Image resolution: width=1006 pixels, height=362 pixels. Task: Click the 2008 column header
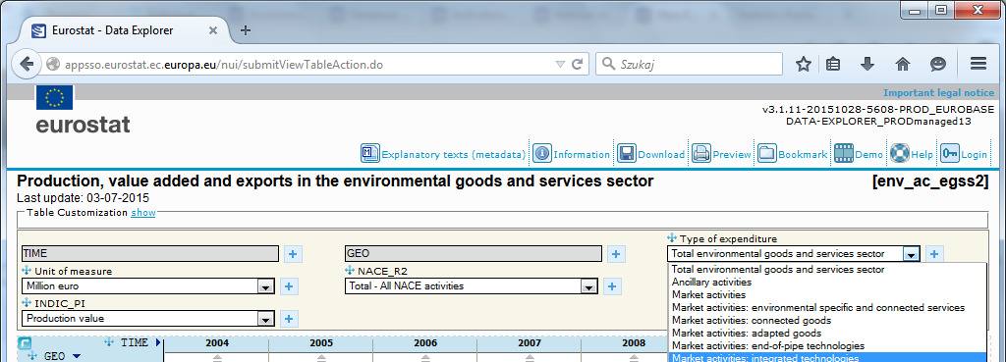click(634, 343)
